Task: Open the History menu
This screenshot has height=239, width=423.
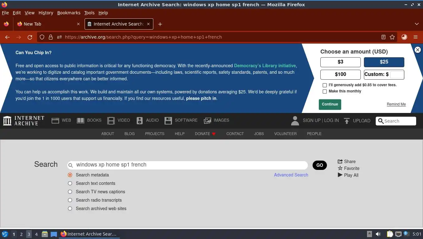Action: tap(46, 13)
